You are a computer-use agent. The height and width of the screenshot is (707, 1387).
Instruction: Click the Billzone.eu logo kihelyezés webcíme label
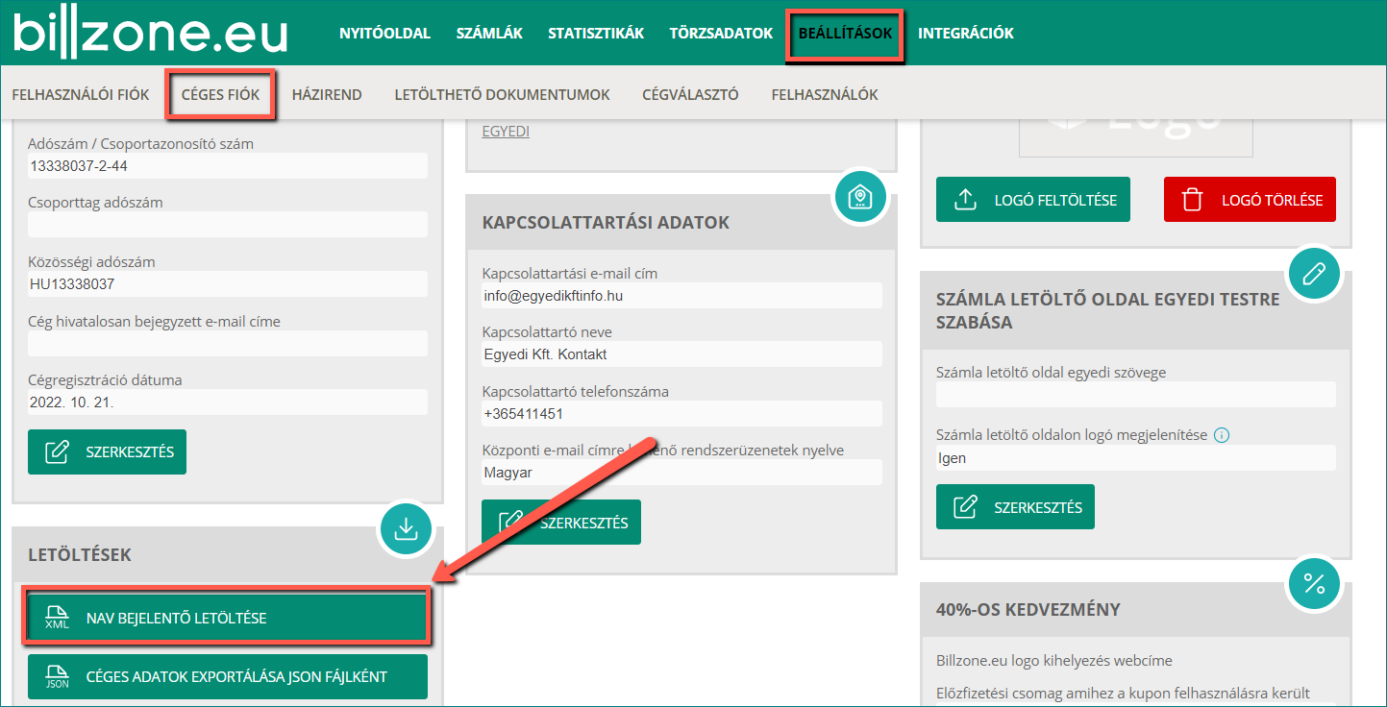click(x=1054, y=661)
